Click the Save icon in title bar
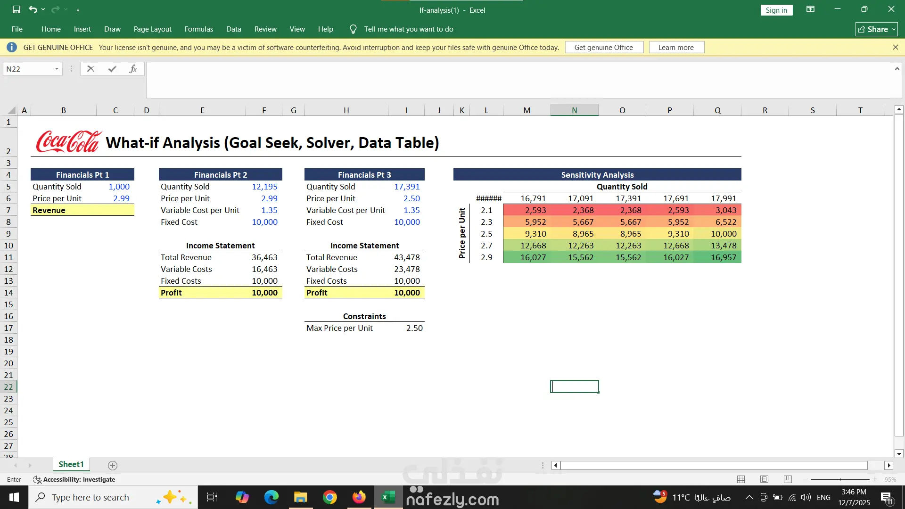The width and height of the screenshot is (905, 509). tap(16, 9)
